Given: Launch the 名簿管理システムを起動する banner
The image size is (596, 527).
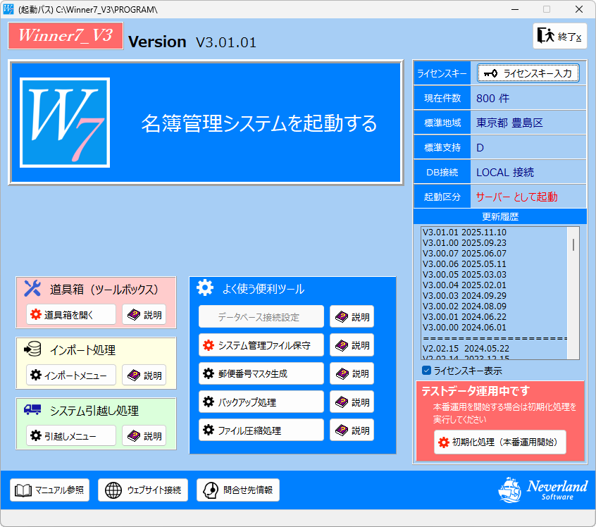Looking at the screenshot, I should coord(206,123).
